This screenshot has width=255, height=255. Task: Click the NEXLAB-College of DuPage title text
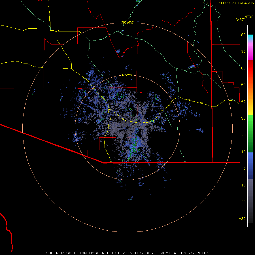[x=227, y=3]
